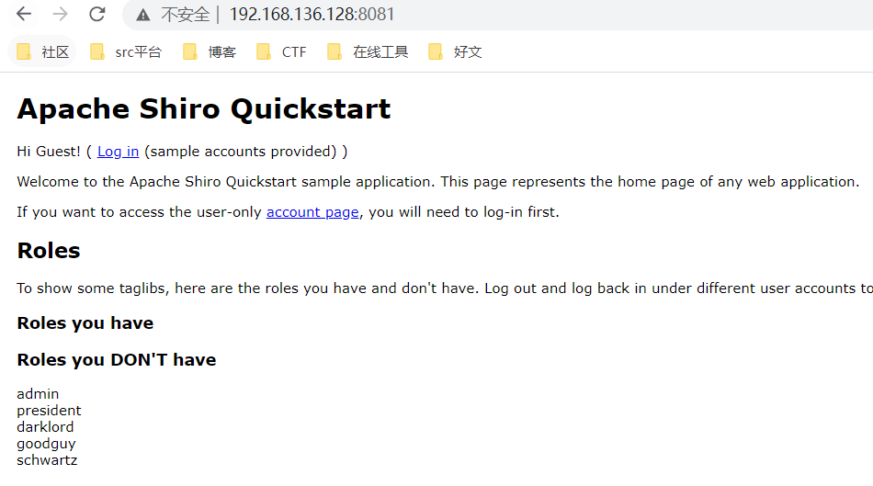Click the Roles you have heading

85,322
